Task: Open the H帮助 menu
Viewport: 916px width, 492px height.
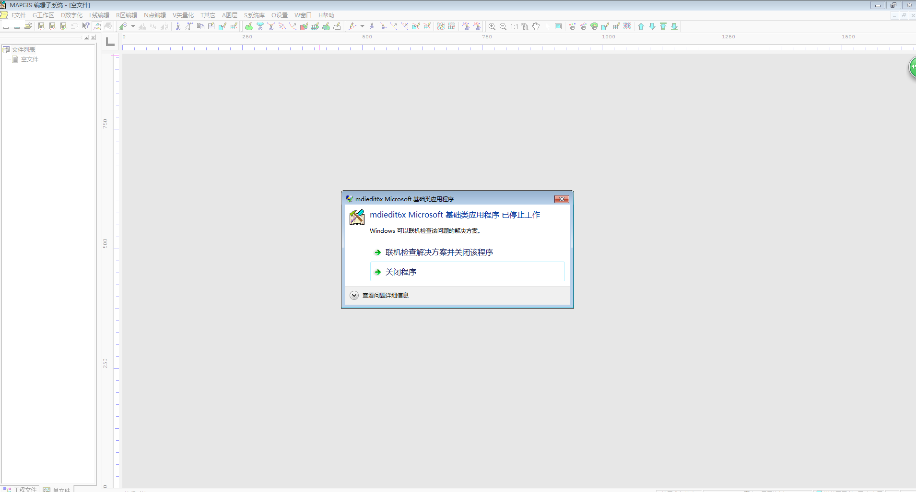Action: (326, 15)
